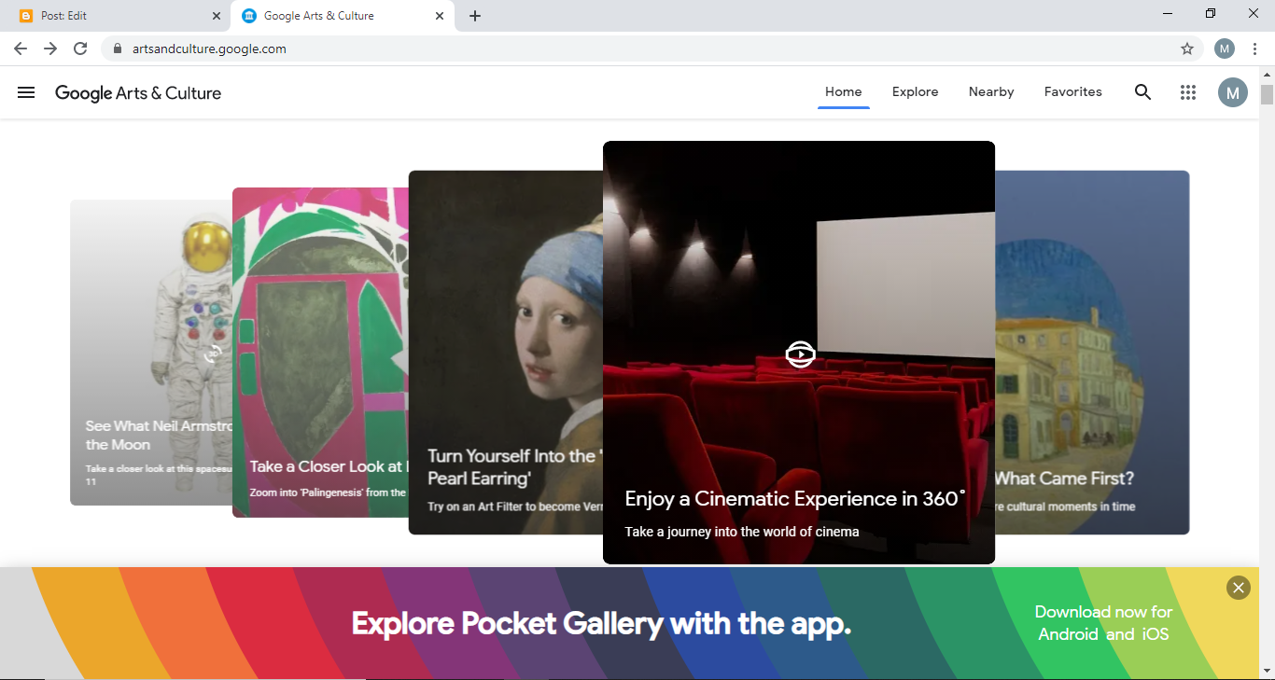Open the Pearl Earring art filter card
This screenshot has height=680, width=1275.
(506, 353)
